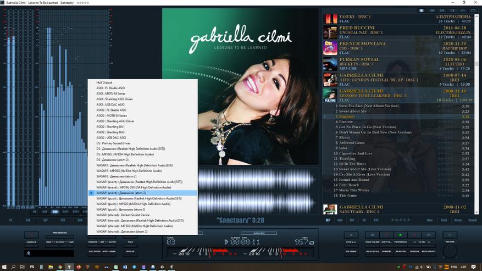Click the Next track transport button
Screen dimensions: 482x271
point(429,235)
